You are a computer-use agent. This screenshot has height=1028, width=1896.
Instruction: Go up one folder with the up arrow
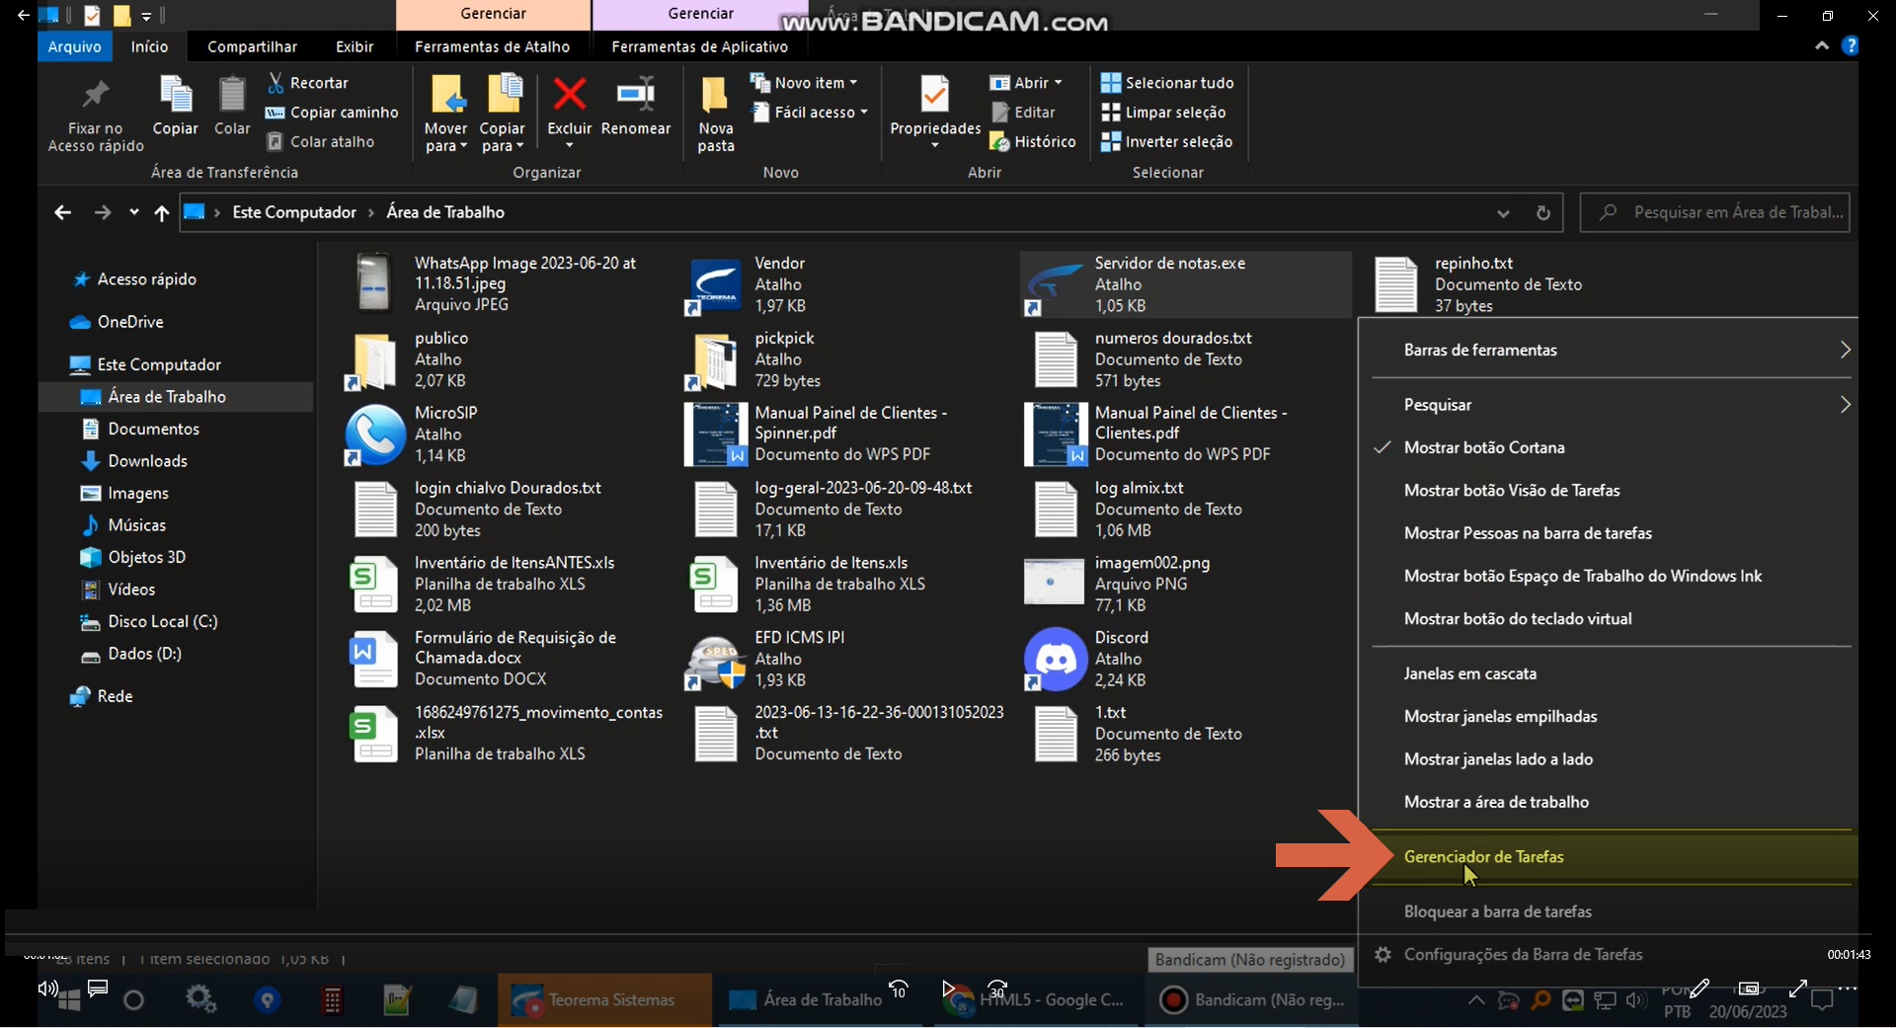(162, 212)
